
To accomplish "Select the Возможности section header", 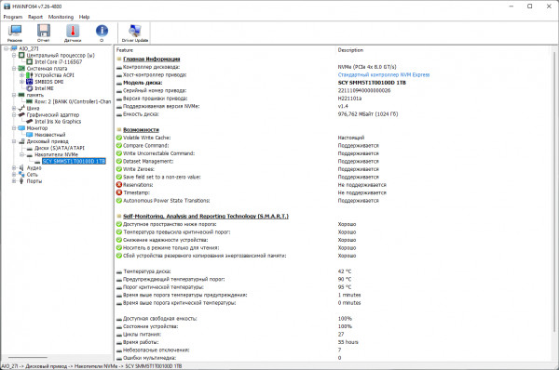I will (141, 130).
